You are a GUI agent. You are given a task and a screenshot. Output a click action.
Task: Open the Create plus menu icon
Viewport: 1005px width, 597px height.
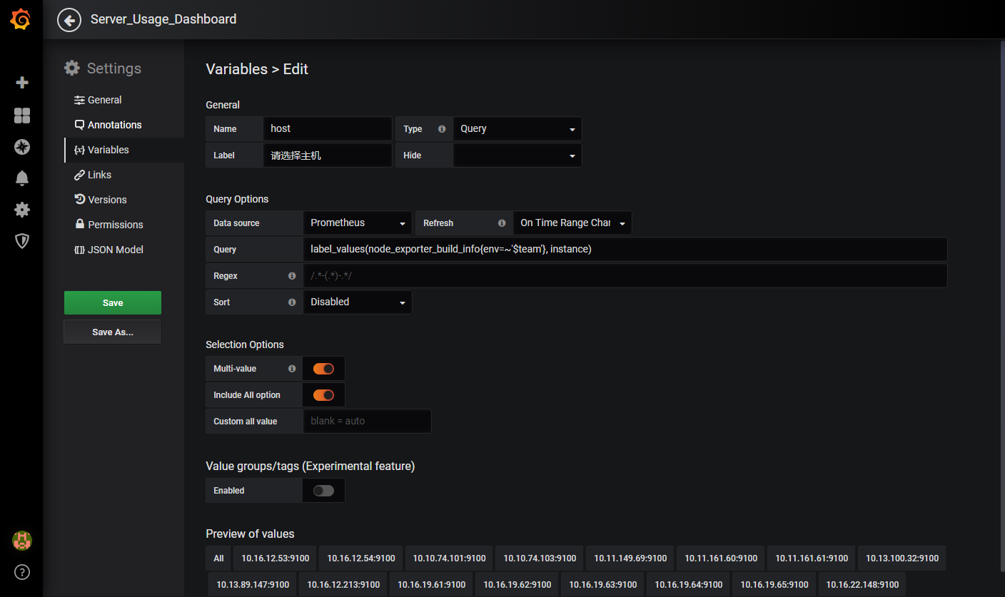(x=22, y=83)
